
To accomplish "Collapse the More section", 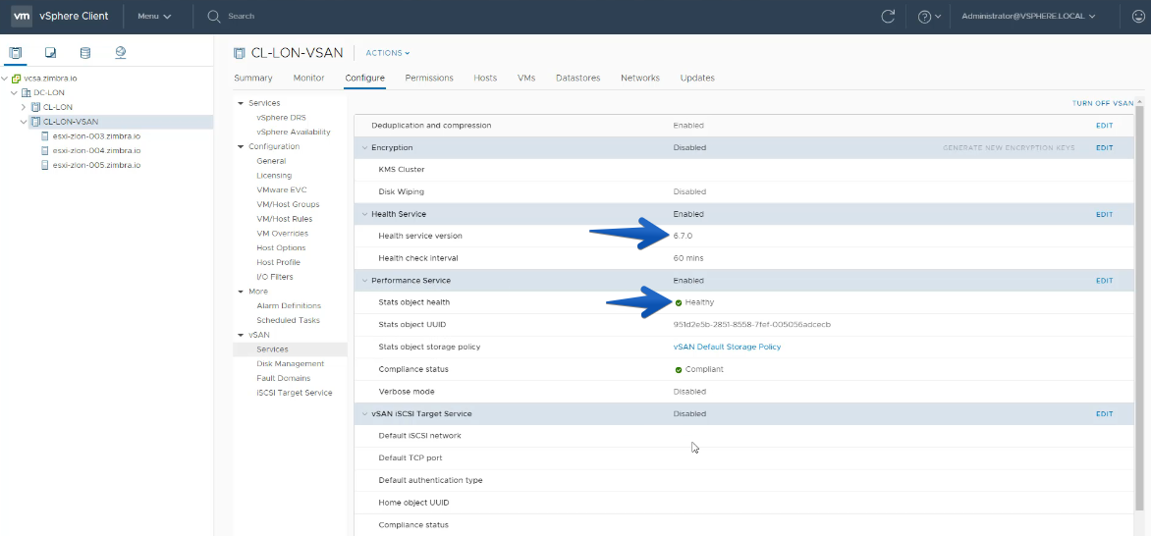I will coord(241,292).
